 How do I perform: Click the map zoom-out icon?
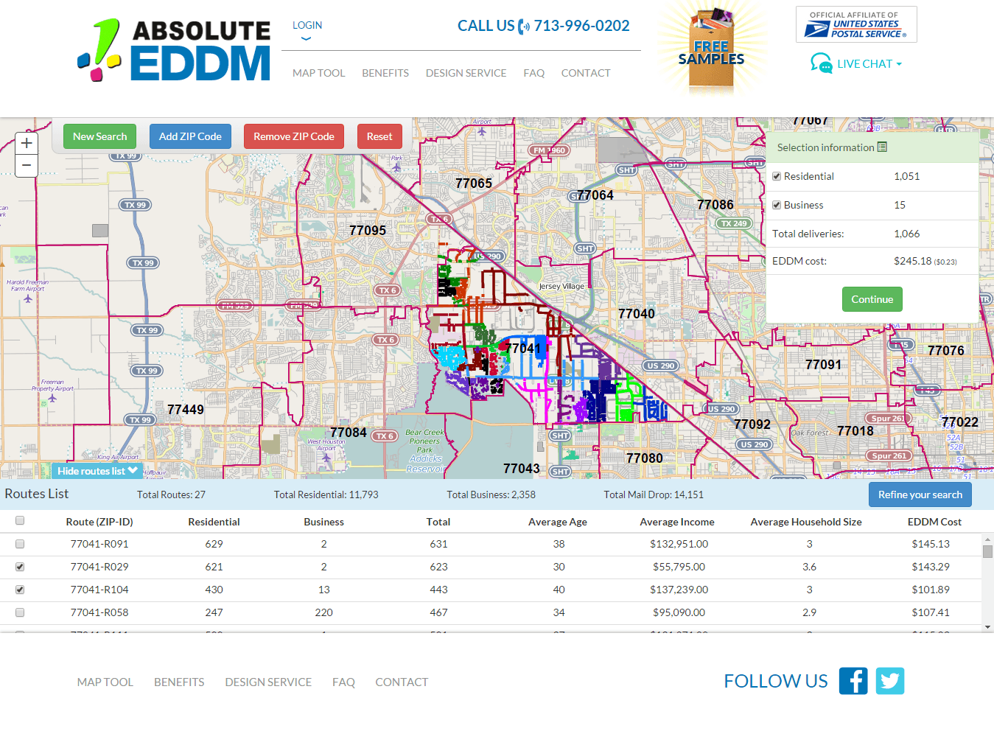(x=27, y=165)
